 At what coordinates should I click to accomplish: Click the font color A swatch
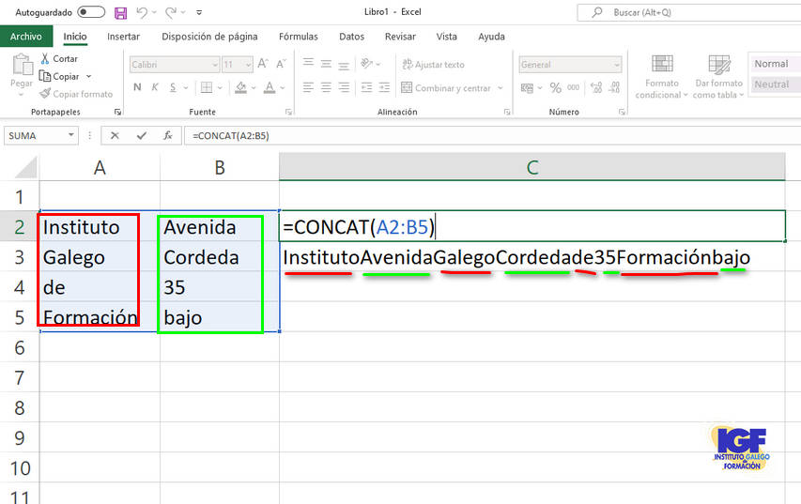(270, 87)
